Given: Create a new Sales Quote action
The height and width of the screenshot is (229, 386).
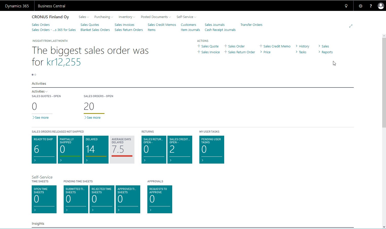Looking at the screenshot, I should pyautogui.click(x=209, y=46).
